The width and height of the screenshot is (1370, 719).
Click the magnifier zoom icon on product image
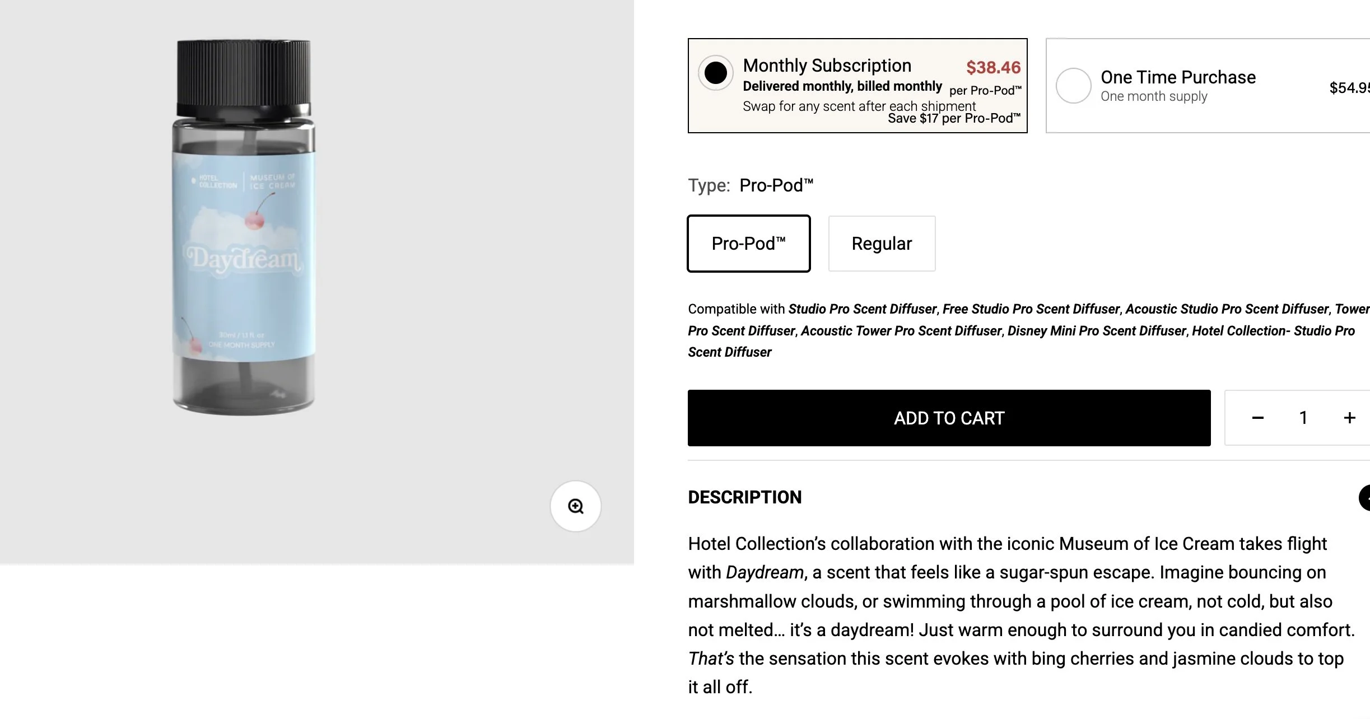575,506
